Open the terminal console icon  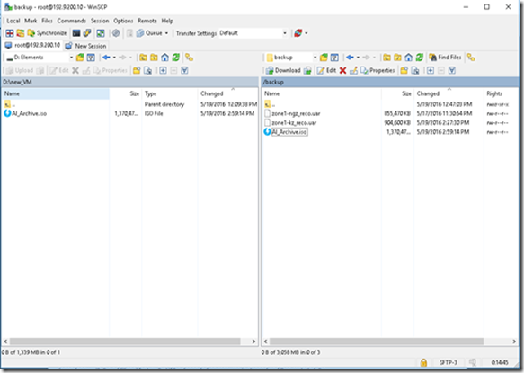76,33
